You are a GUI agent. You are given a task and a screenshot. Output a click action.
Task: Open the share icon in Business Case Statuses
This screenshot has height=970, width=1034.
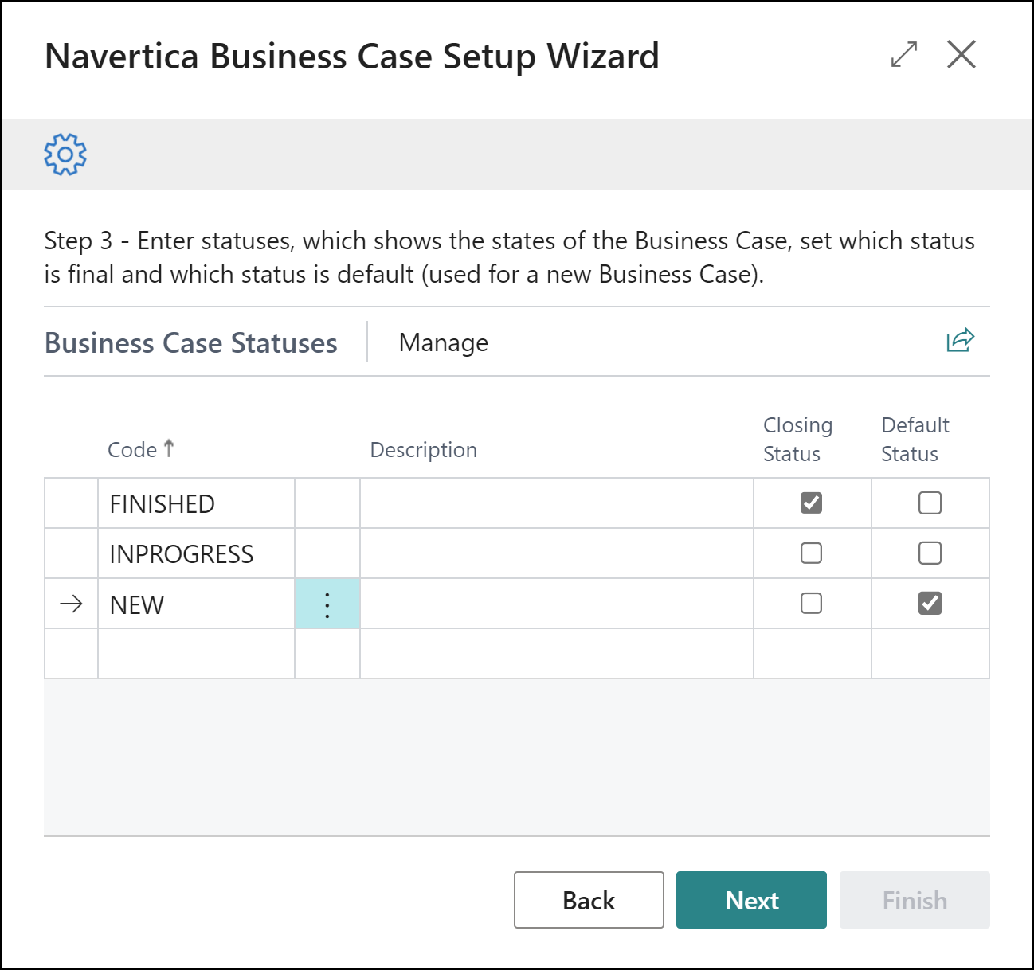(960, 340)
